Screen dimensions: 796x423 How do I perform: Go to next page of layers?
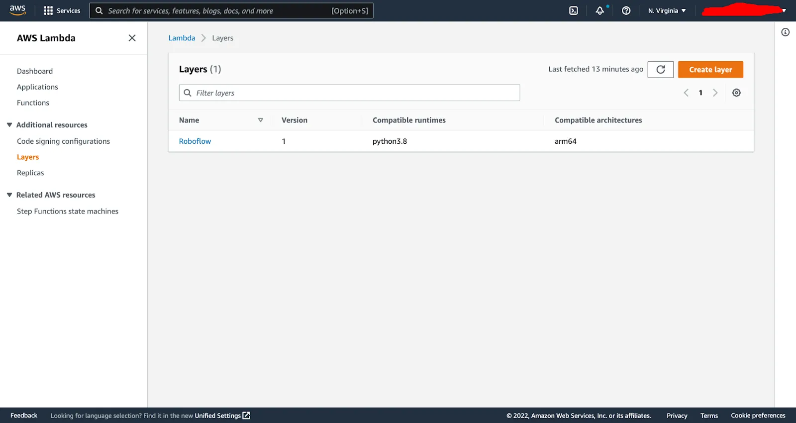tap(715, 93)
